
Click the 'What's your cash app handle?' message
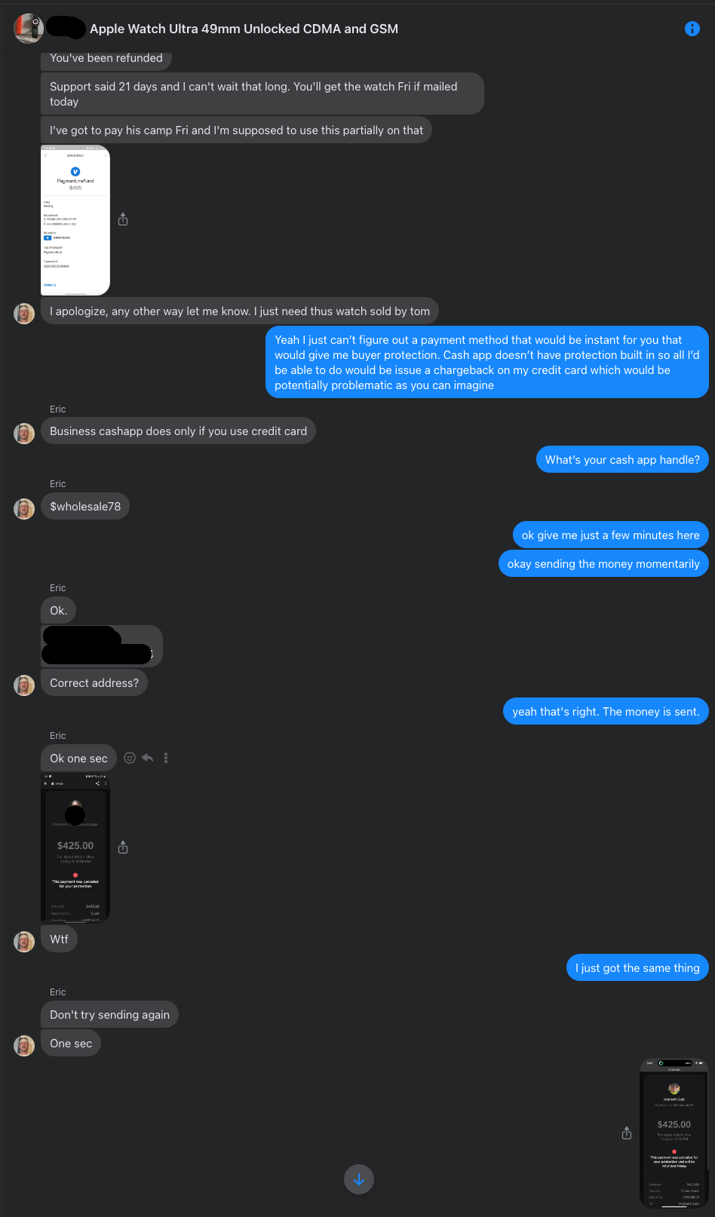point(622,460)
